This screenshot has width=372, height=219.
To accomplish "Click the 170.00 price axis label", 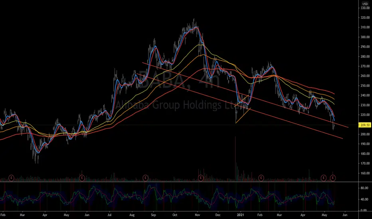I will click(x=365, y=163).
